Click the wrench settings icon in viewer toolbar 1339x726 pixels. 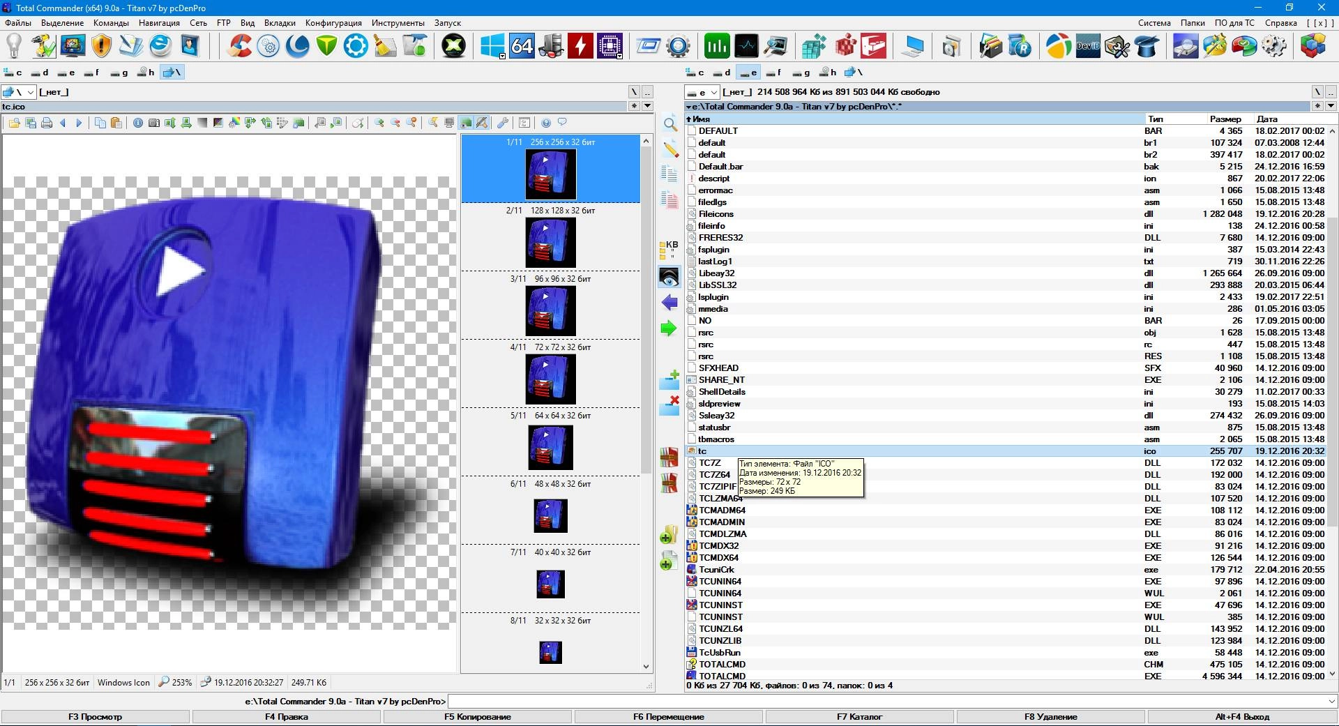[x=502, y=123]
